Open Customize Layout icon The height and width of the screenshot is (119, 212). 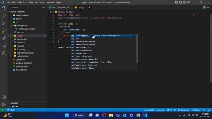(x=188, y=2)
